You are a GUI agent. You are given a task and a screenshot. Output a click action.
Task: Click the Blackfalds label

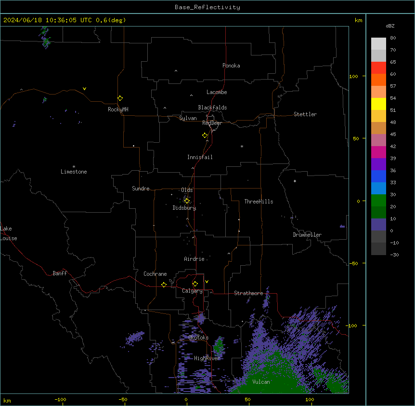[212, 108]
